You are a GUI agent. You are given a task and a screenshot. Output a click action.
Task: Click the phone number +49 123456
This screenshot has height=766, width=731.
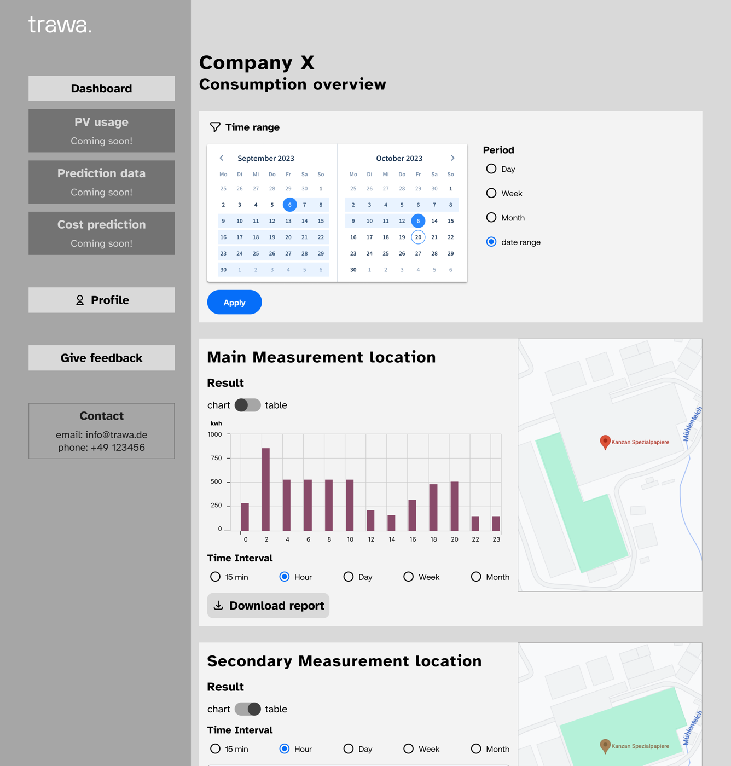pyautogui.click(x=118, y=448)
